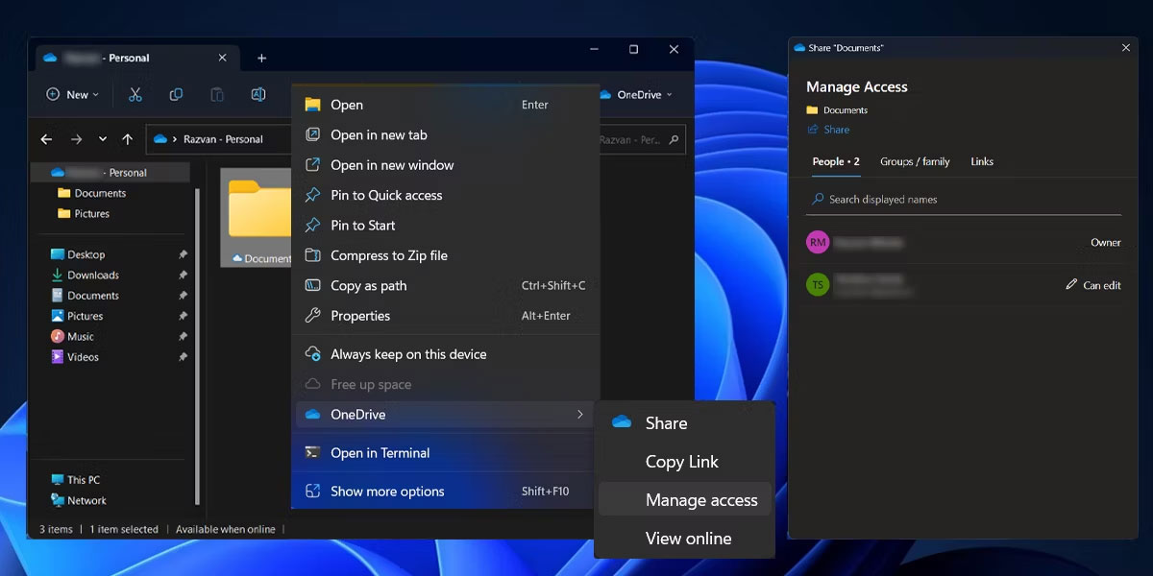Click the RM owner avatar in Manage Access
The image size is (1153, 576).
pos(818,243)
